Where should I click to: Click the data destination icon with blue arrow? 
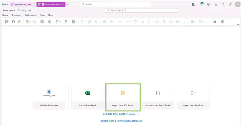[57, 22]
